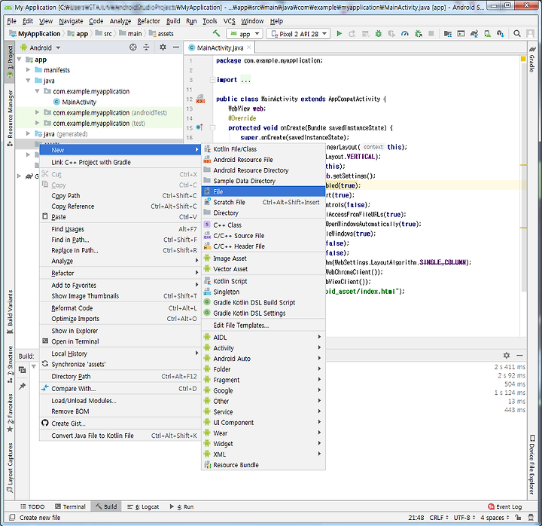542x526 pixels.
Task: Open the SDK Manager icon
Action: (500, 34)
